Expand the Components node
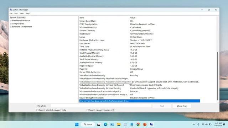This screenshot has width=228, height=128. pos(11,24)
